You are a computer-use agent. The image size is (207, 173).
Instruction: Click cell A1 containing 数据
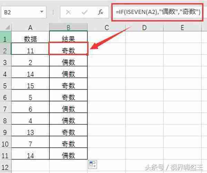tap(30, 37)
